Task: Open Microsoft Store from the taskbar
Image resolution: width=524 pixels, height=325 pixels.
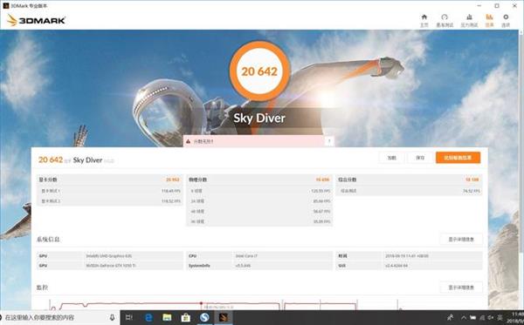Action: [185, 317]
